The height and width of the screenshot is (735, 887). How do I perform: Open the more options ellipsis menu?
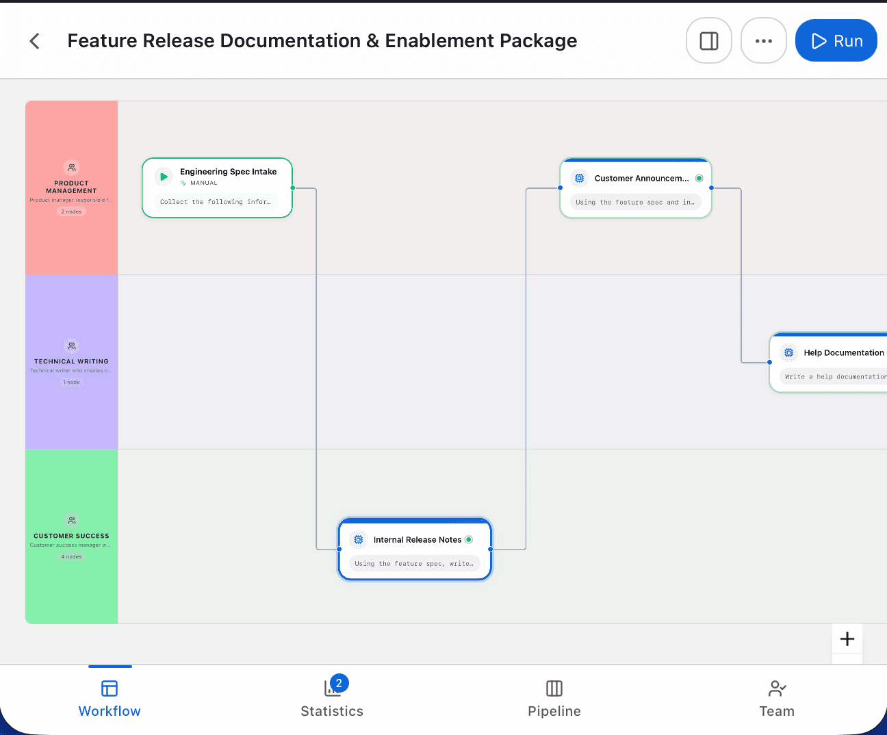click(764, 40)
